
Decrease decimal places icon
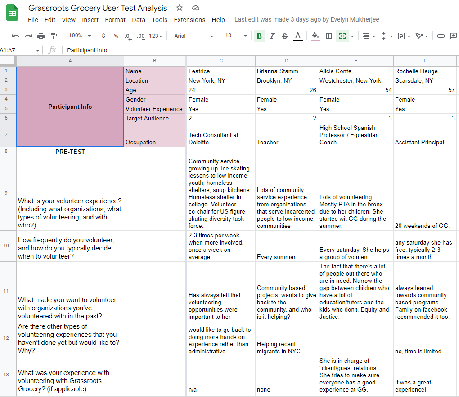(128, 36)
